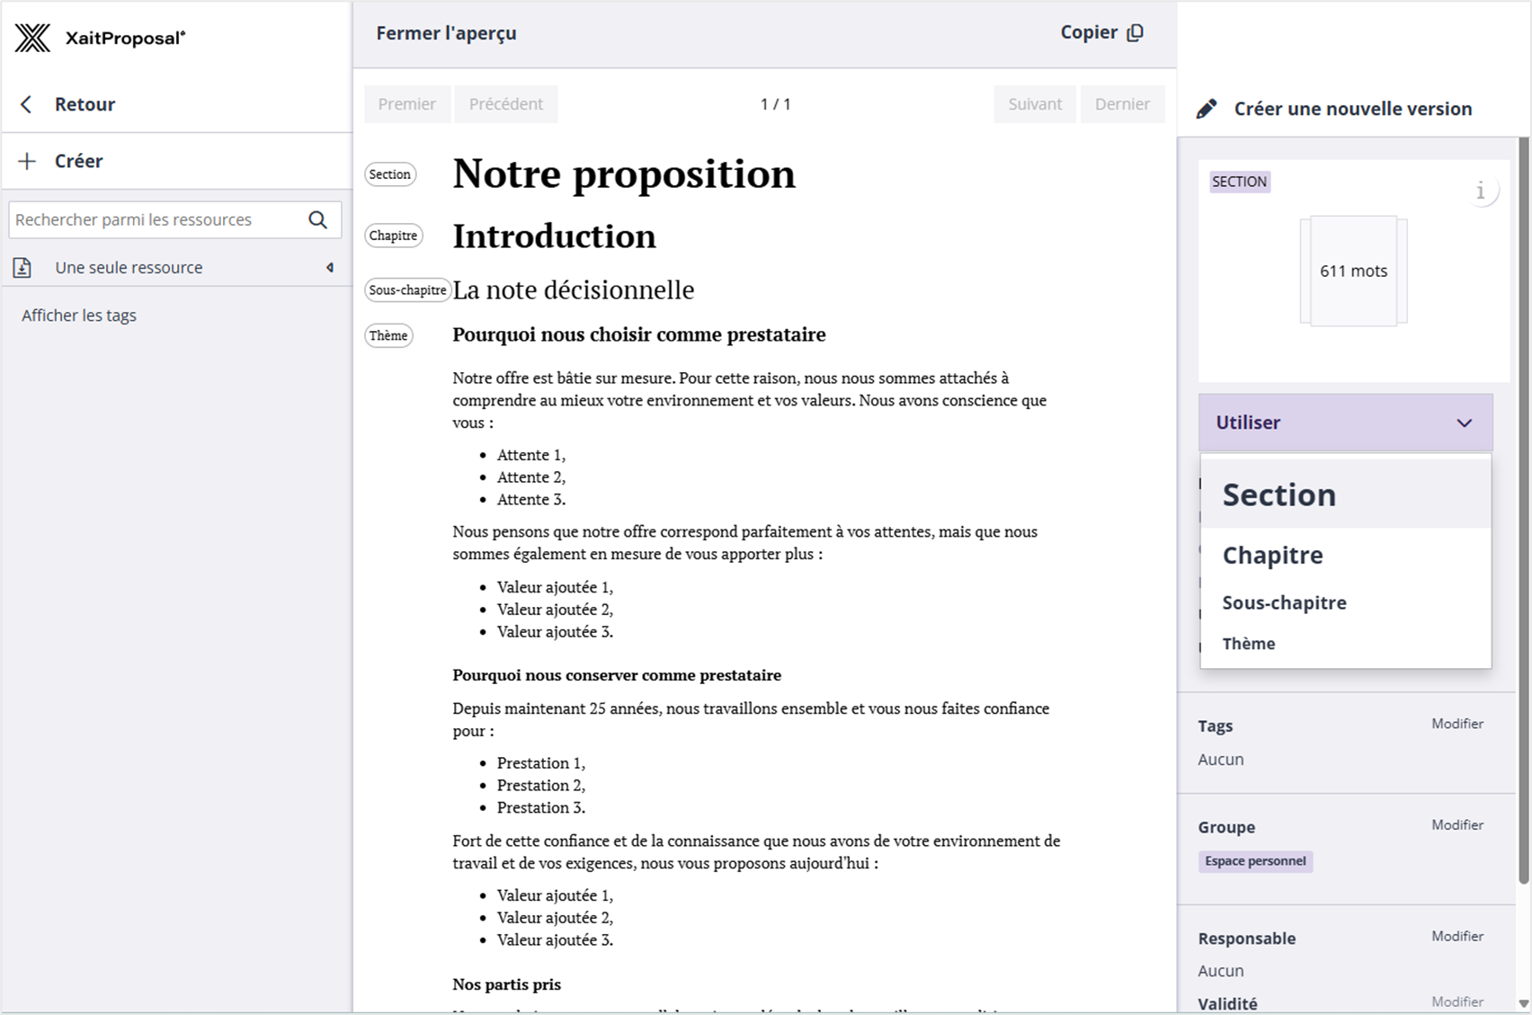Close the preview with Fermer l'aperçu

coord(446,33)
